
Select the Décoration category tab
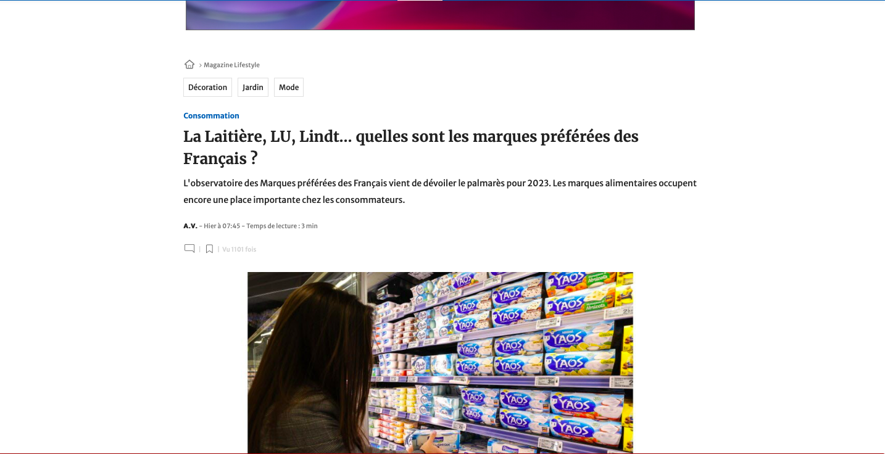207,87
